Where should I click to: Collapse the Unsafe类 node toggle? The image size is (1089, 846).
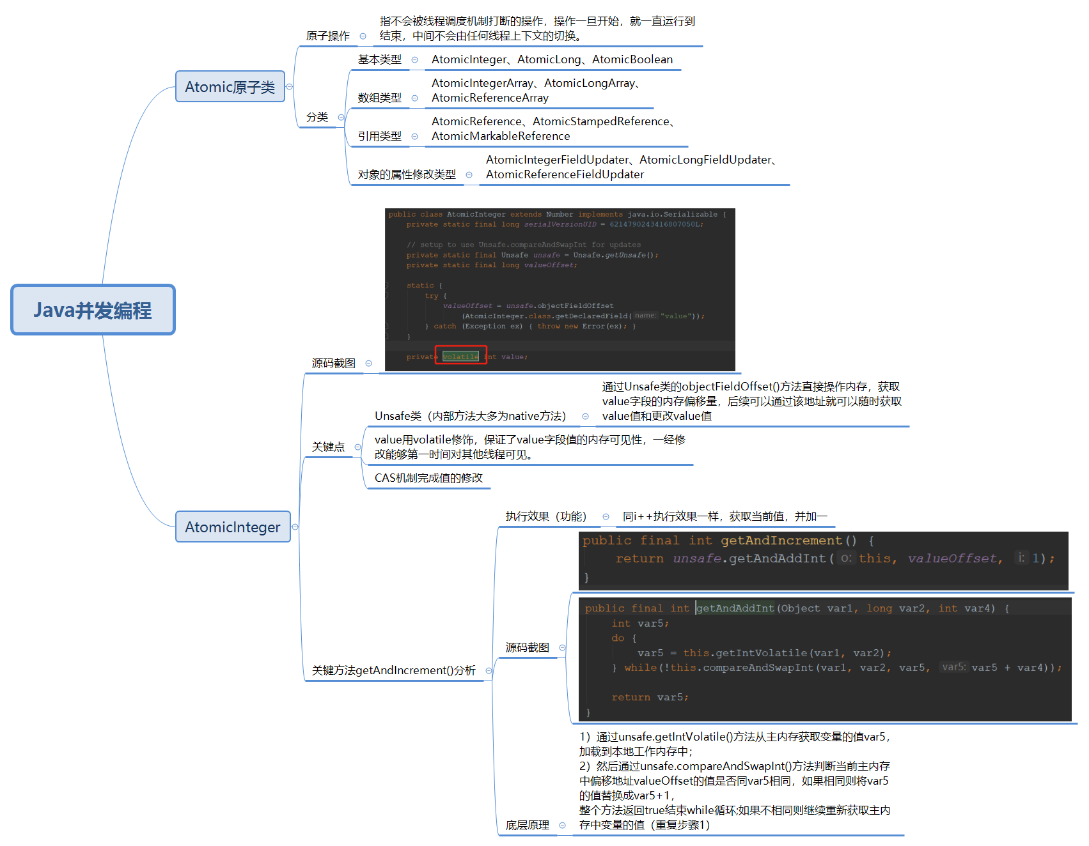(586, 417)
